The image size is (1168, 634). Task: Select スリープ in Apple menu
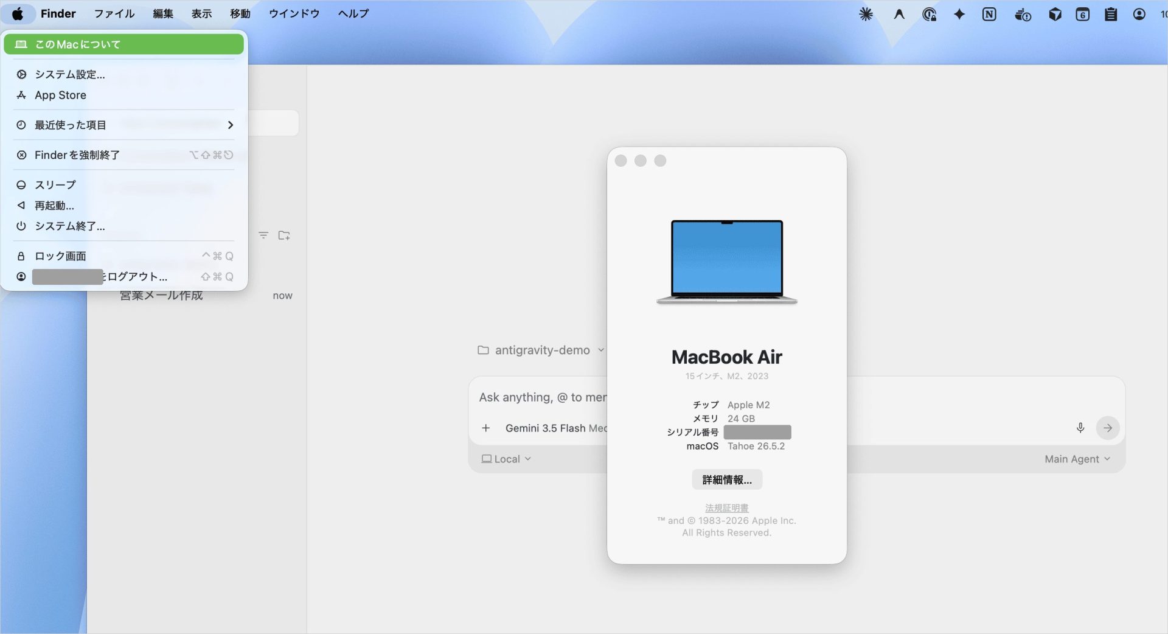click(x=123, y=184)
